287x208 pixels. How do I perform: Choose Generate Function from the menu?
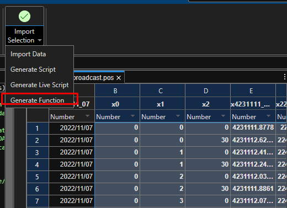(x=38, y=100)
